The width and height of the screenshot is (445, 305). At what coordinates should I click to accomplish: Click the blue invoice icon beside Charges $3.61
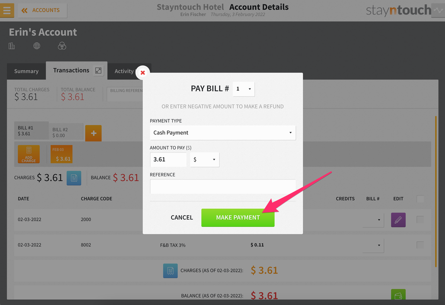pyautogui.click(x=74, y=178)
